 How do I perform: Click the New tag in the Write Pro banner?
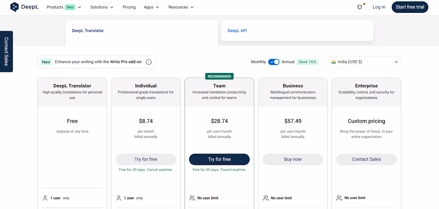click(46, 62)
